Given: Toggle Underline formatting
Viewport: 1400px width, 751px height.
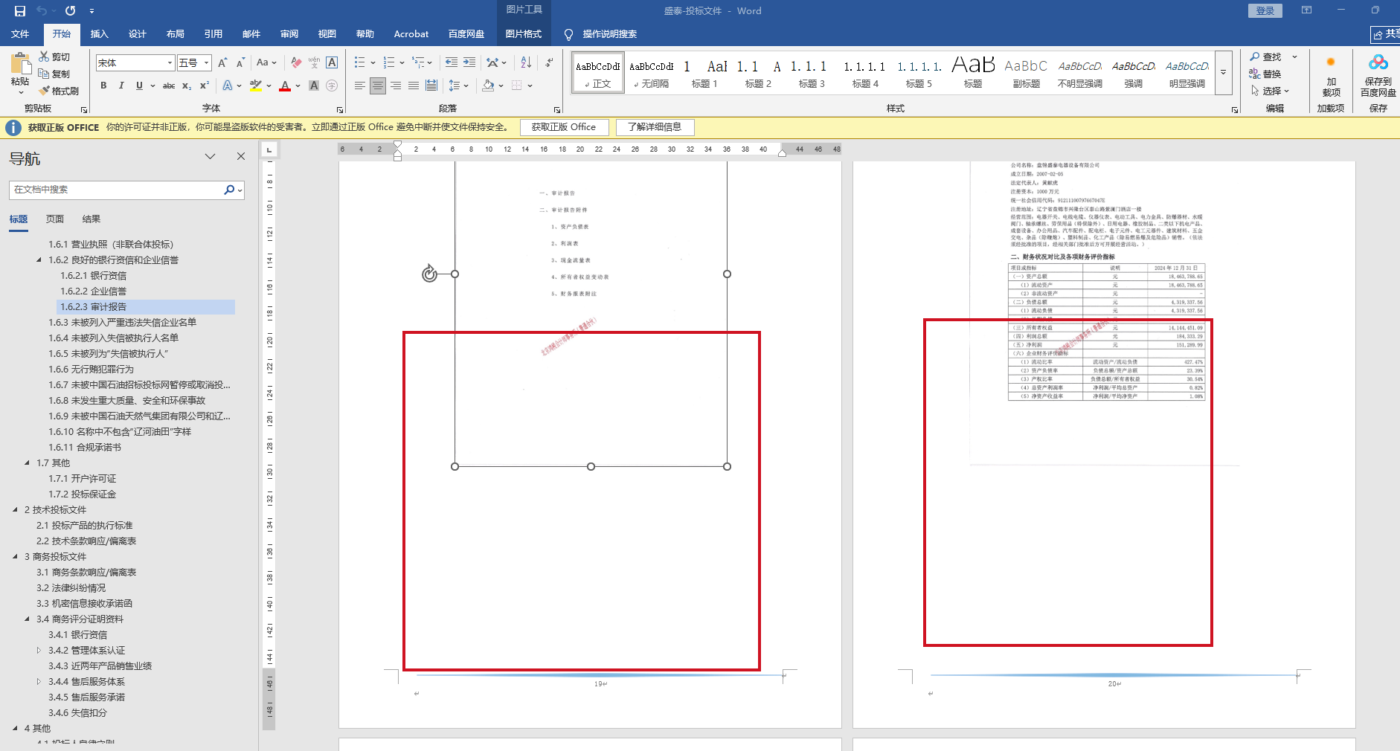Looking at the screenshot, I should pyautogui.click(x=139, y=86).
